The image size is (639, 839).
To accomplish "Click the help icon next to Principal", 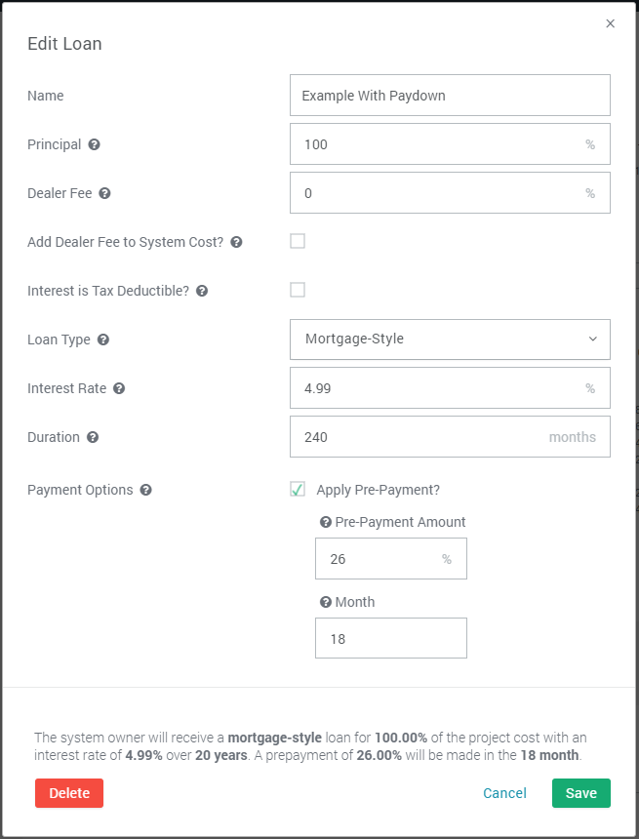I will pyautogui.click(x=95, y=144).
